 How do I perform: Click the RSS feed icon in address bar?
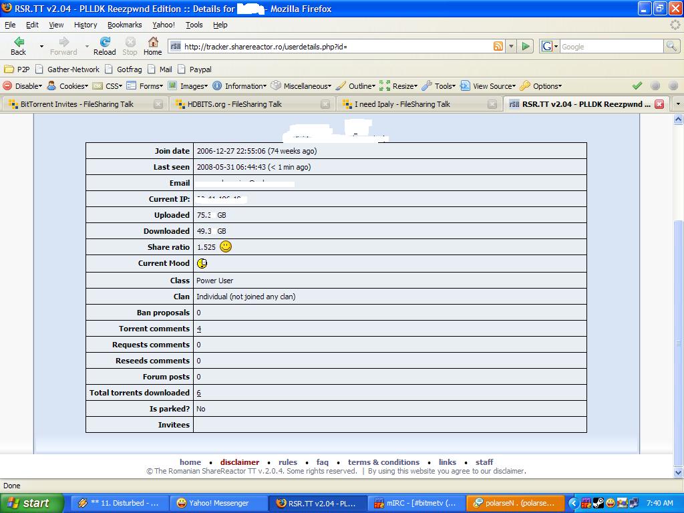coord(498,46)
